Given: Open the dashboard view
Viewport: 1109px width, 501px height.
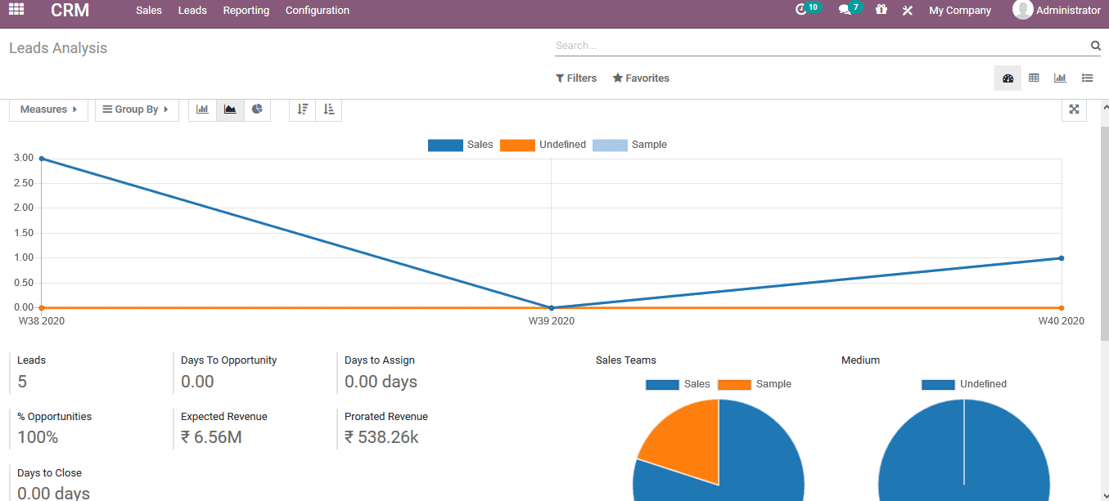Looking at the screenshot, I should coord(1008,78).
